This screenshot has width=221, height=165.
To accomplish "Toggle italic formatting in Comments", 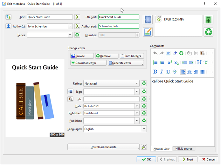I will coord(162,72).
